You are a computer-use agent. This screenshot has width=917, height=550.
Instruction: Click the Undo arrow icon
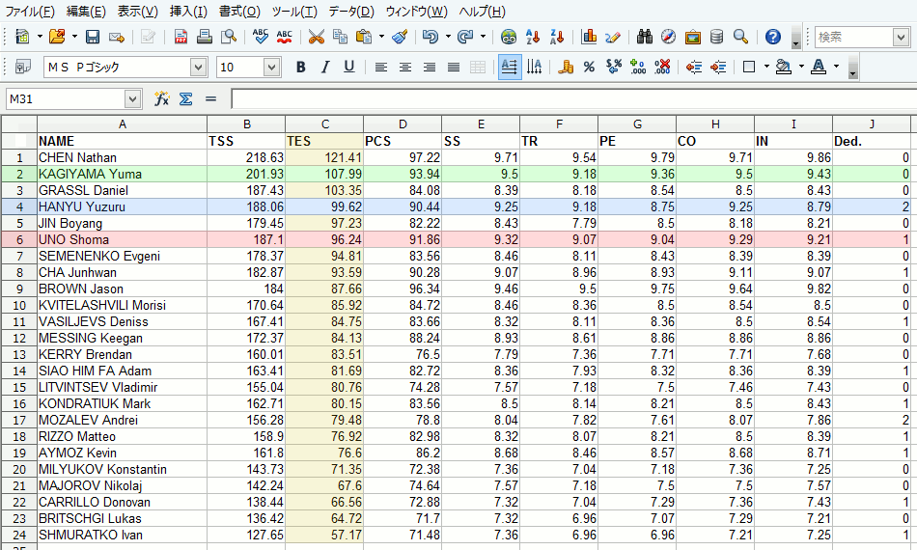pos(431,37)
